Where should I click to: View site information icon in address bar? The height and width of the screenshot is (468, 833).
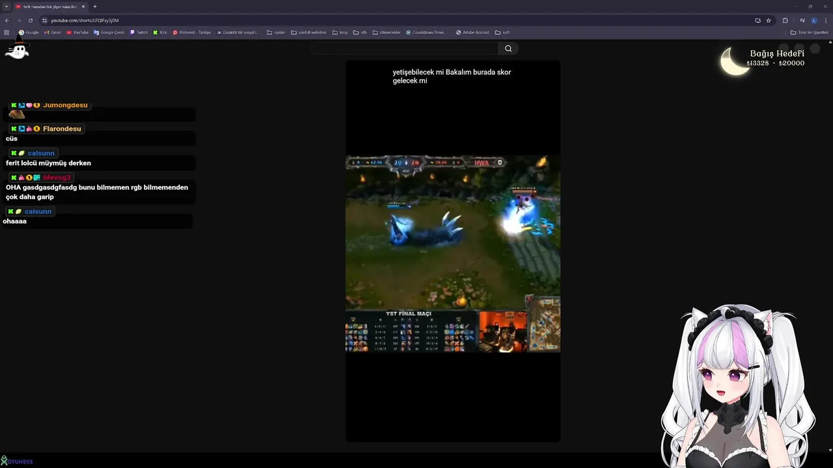pos(45,20)
